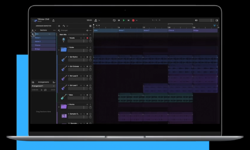Open the Arrangement 1 dropdown

43,86
